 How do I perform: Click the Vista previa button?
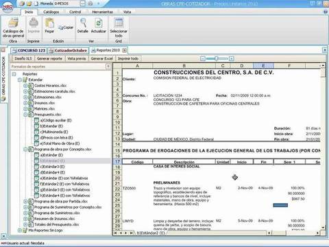point(77,58)
